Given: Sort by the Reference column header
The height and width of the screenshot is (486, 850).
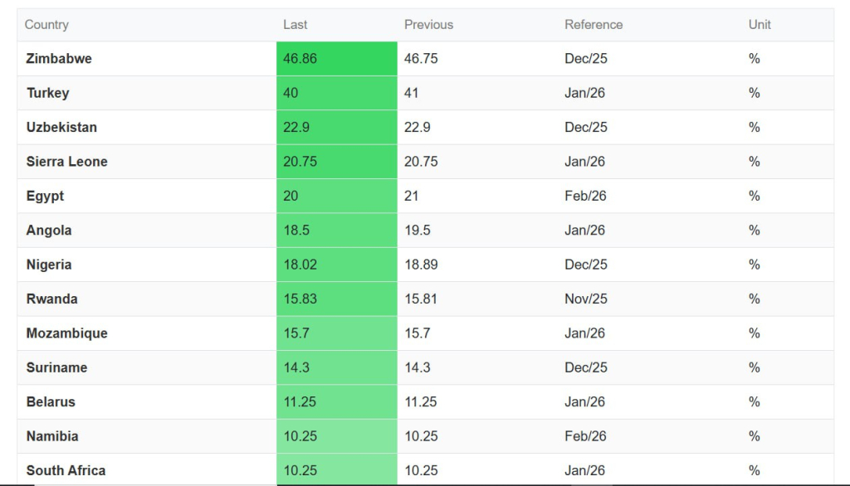Looking at the screenshot, I should click(594, 25).
